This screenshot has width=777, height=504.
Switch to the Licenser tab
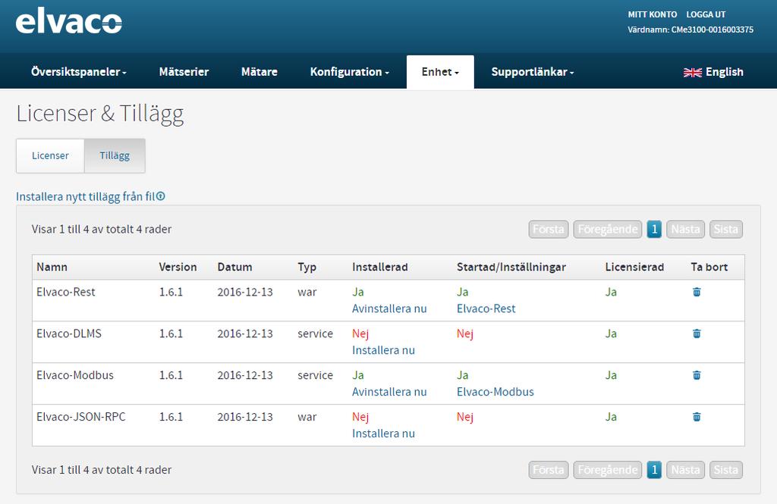[x=50, y=155]
